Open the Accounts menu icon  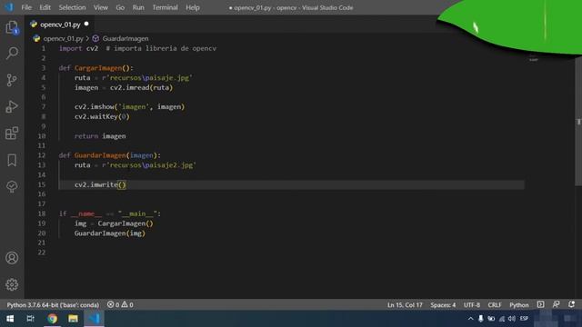pos(12,258)
